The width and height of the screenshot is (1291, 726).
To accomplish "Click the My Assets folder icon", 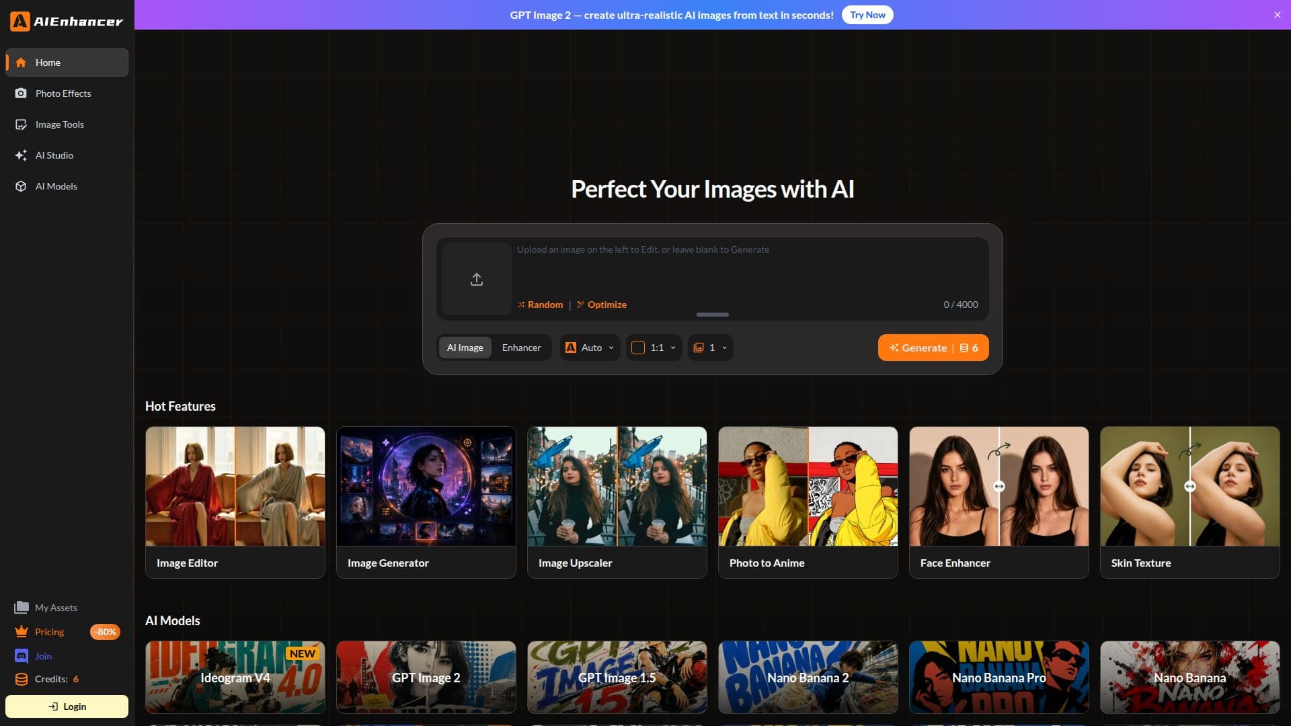I will (x=22, y=608).
